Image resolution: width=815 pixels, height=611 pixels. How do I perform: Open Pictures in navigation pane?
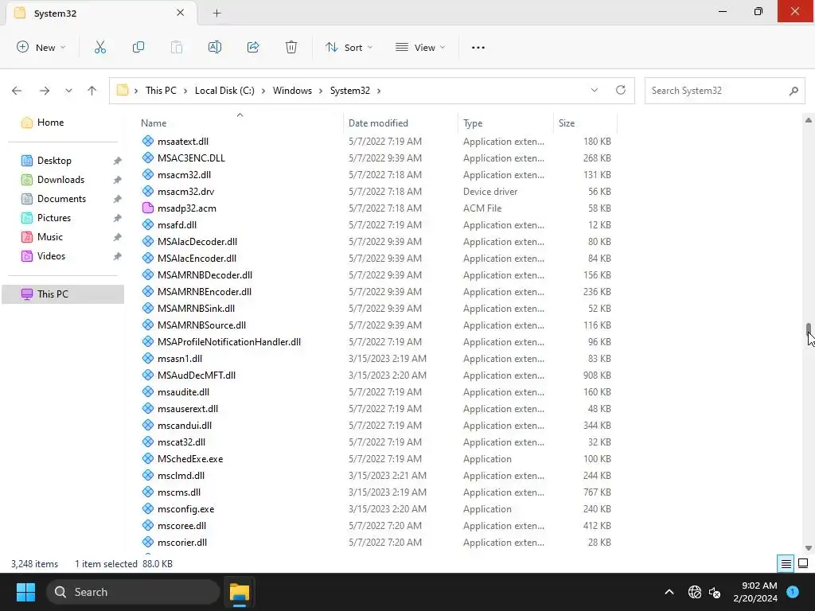click(54, 218)
